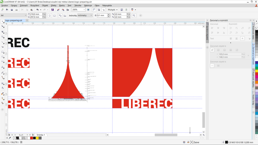
Task: Select the Interactive Fill tool
Action: 3,98
